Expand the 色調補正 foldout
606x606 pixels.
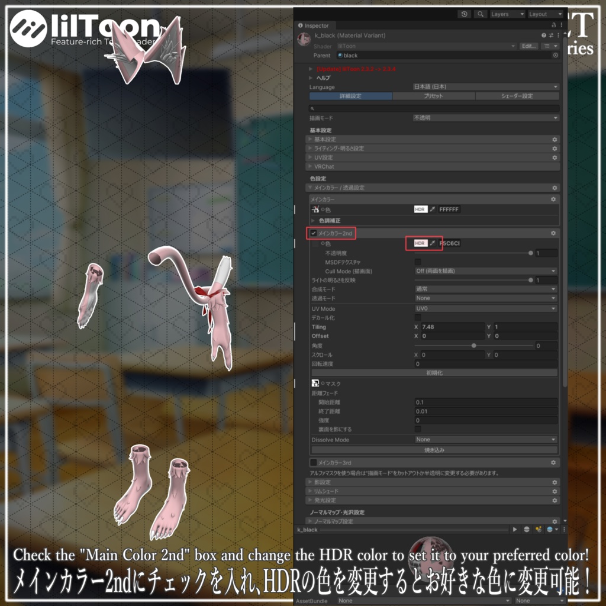click(314, 221)
